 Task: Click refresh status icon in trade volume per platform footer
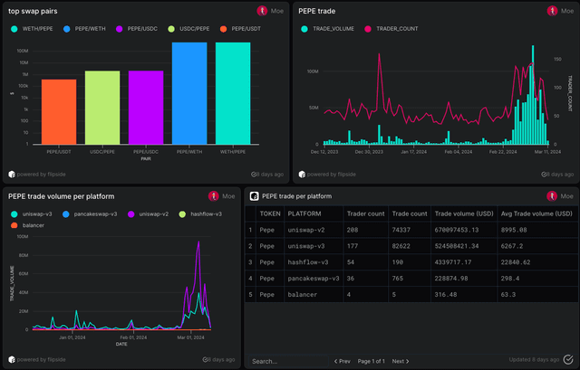coord(206,360)
